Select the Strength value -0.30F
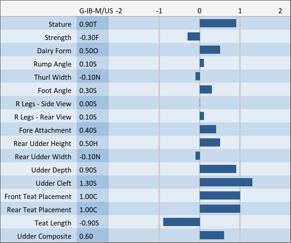The width and height of the screenshot is (291, 243). (89, 38)
